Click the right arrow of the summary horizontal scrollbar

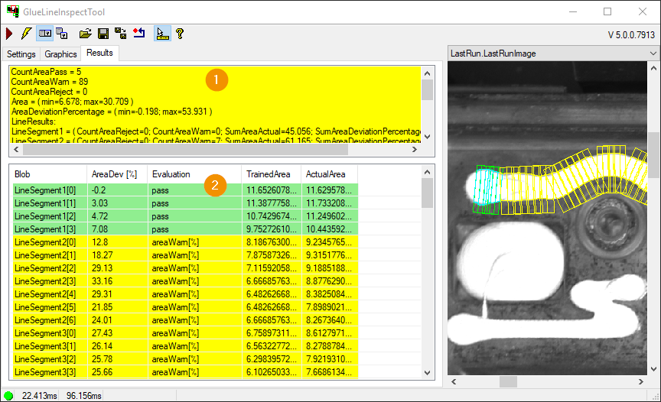click(x=415, y=150)
